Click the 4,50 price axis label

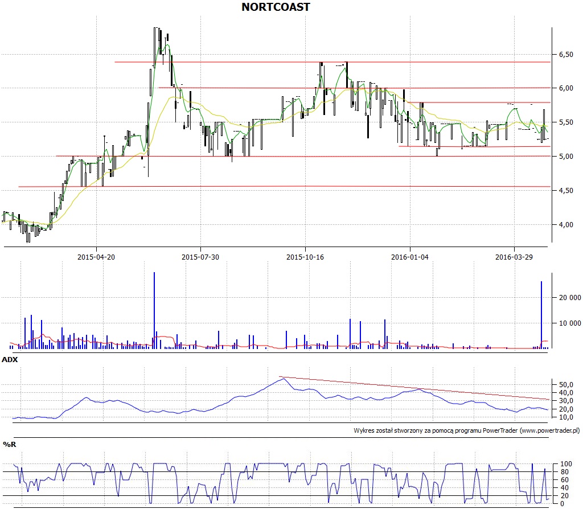(566, 191)
